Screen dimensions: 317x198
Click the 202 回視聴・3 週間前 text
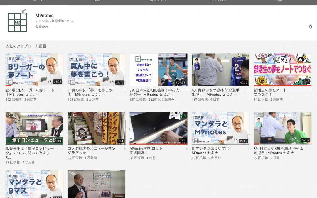click(21, 99)
